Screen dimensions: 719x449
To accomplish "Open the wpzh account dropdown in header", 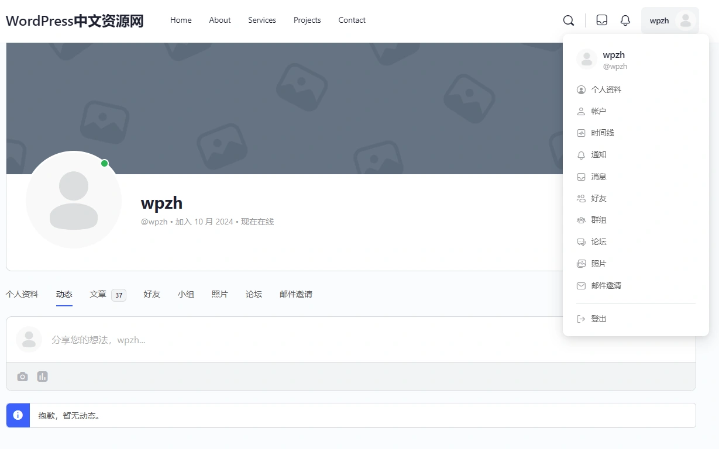I will 670,20.
